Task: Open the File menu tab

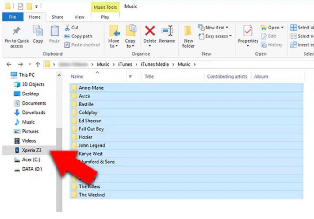Action: coord(12,17)
